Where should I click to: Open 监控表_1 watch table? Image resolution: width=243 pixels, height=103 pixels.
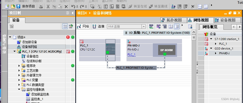(37, 99)
